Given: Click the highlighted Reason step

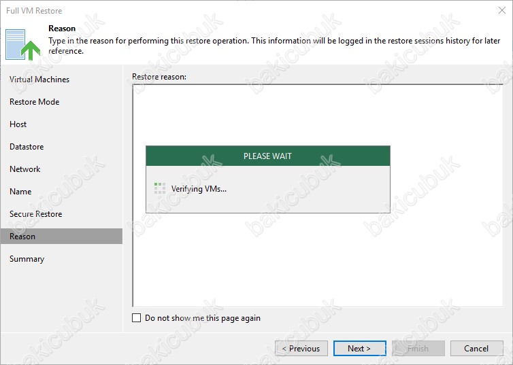Looking at the screenshot, I should coord(22,237).
